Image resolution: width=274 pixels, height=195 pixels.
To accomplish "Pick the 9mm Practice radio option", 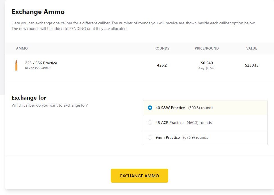I will (x=150, y=137).
